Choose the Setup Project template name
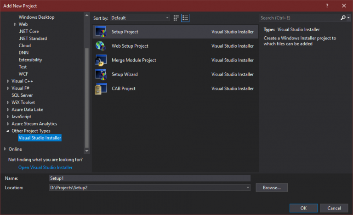Image resolution: width=353 pixels, height=215 pixels. coord(125,32)
